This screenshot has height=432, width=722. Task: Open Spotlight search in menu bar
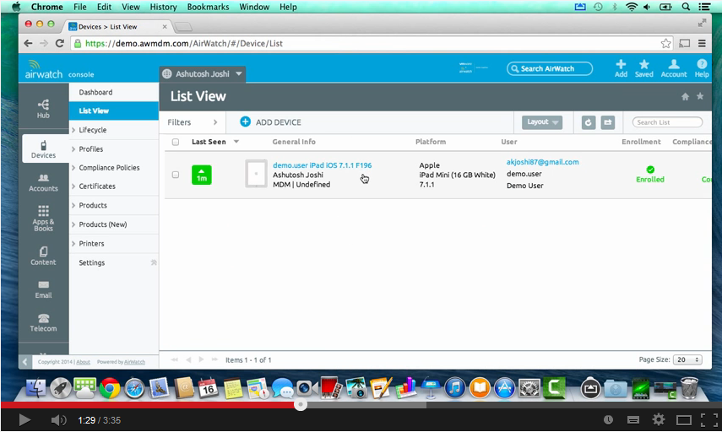point(686,7)
